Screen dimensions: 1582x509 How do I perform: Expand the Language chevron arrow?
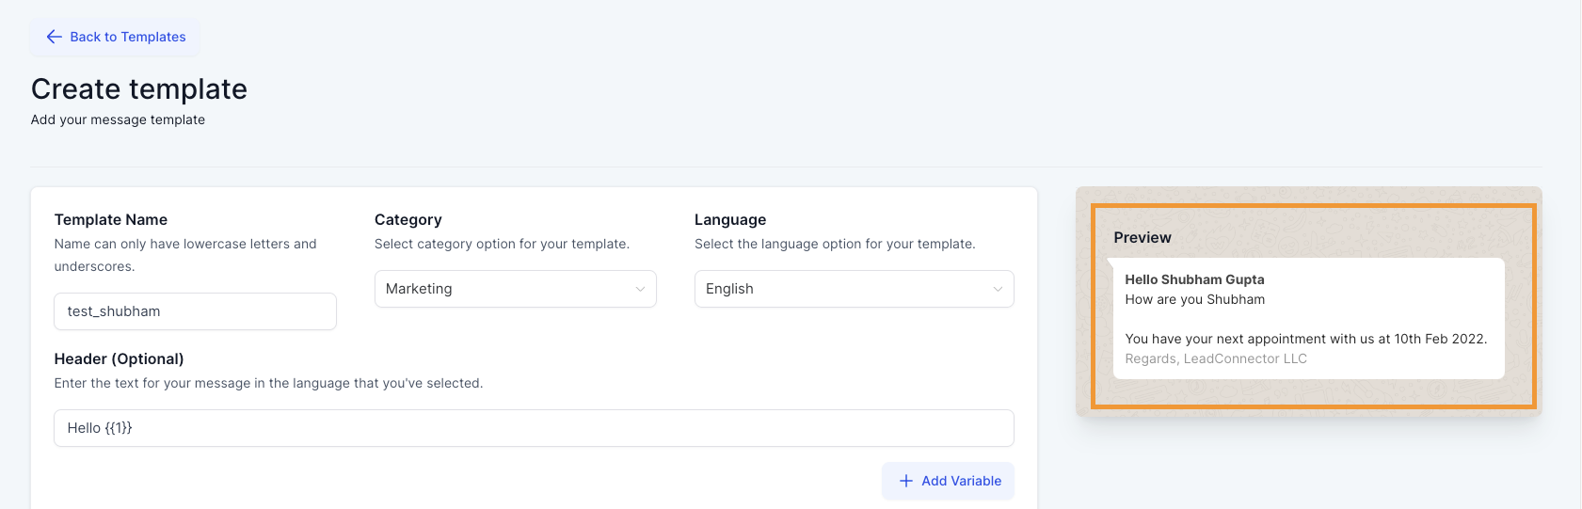pos(998,289)
